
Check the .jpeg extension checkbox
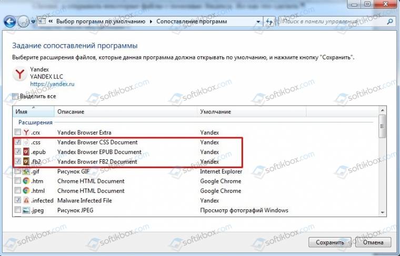(x=18, y=211)
